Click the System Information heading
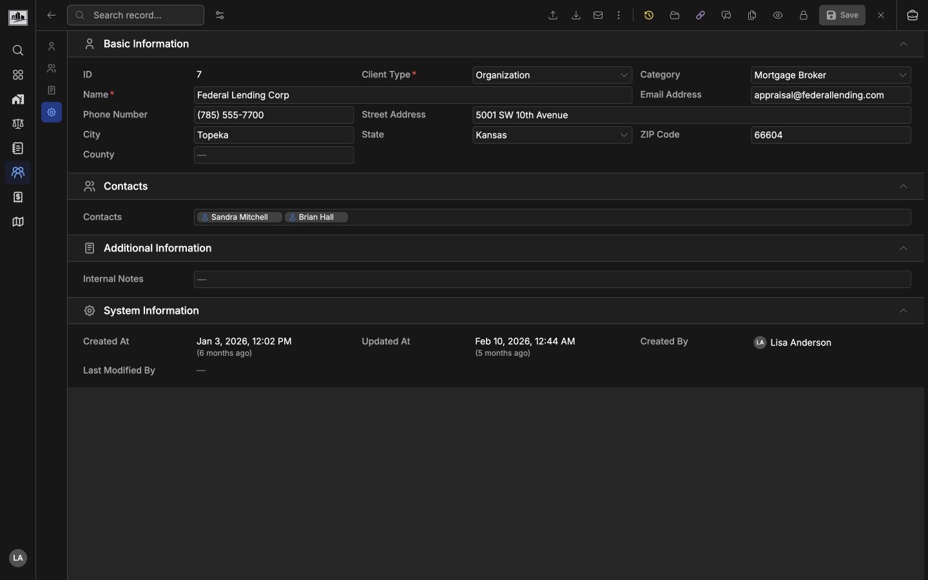 point(151,311)
